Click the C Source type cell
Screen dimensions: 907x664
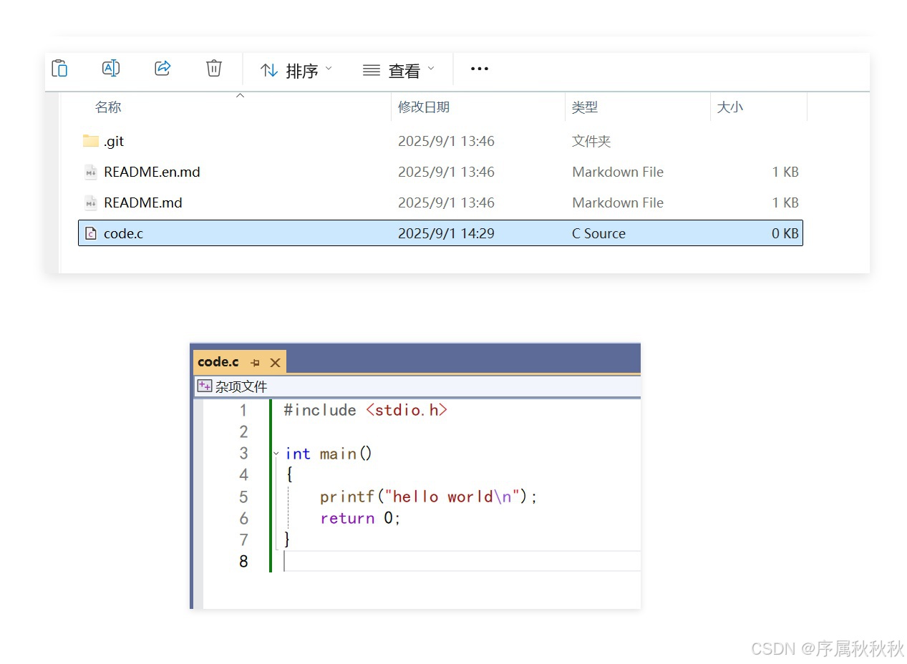pos(598,233)
